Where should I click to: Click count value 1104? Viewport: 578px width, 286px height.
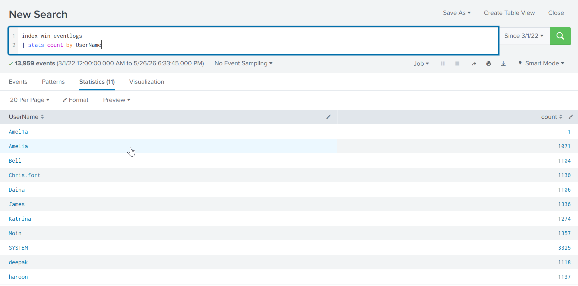point(564,161)
